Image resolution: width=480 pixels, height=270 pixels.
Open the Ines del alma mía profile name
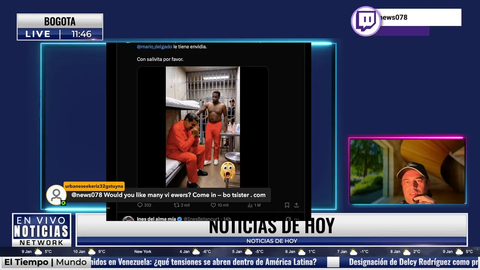point(156,219)
